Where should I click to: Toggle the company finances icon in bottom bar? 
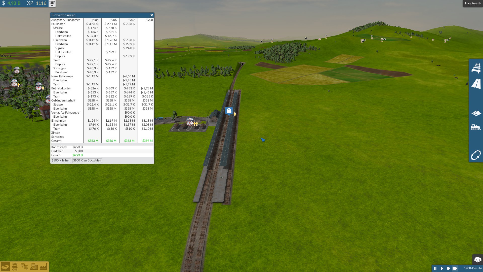click(5, 266)
